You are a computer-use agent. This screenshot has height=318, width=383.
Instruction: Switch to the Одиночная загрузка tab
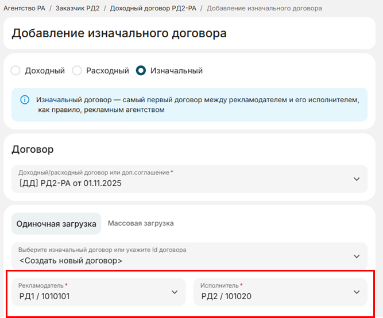tap(56, 224)
